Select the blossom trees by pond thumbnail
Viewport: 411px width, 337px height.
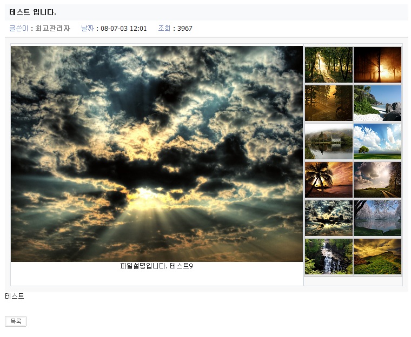(377, 218)
